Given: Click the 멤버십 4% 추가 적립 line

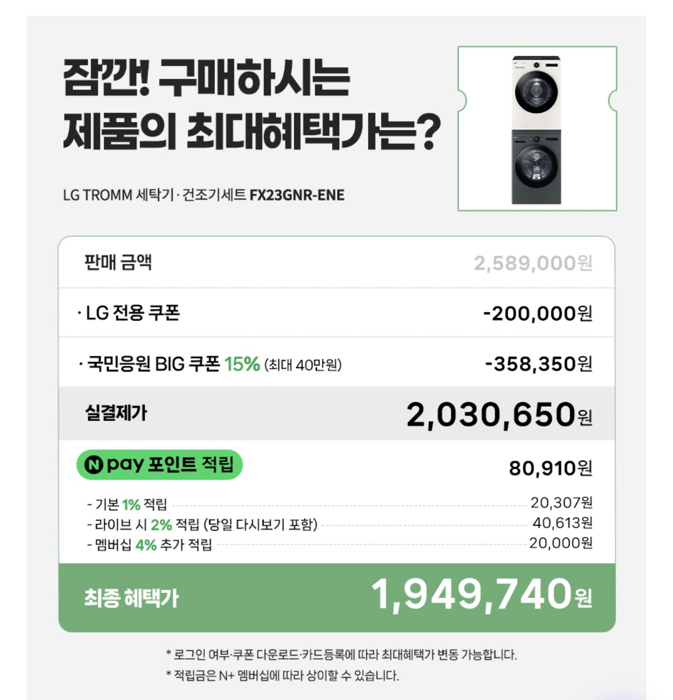Looking at the screenshot, I should click(x=339, y=544).
